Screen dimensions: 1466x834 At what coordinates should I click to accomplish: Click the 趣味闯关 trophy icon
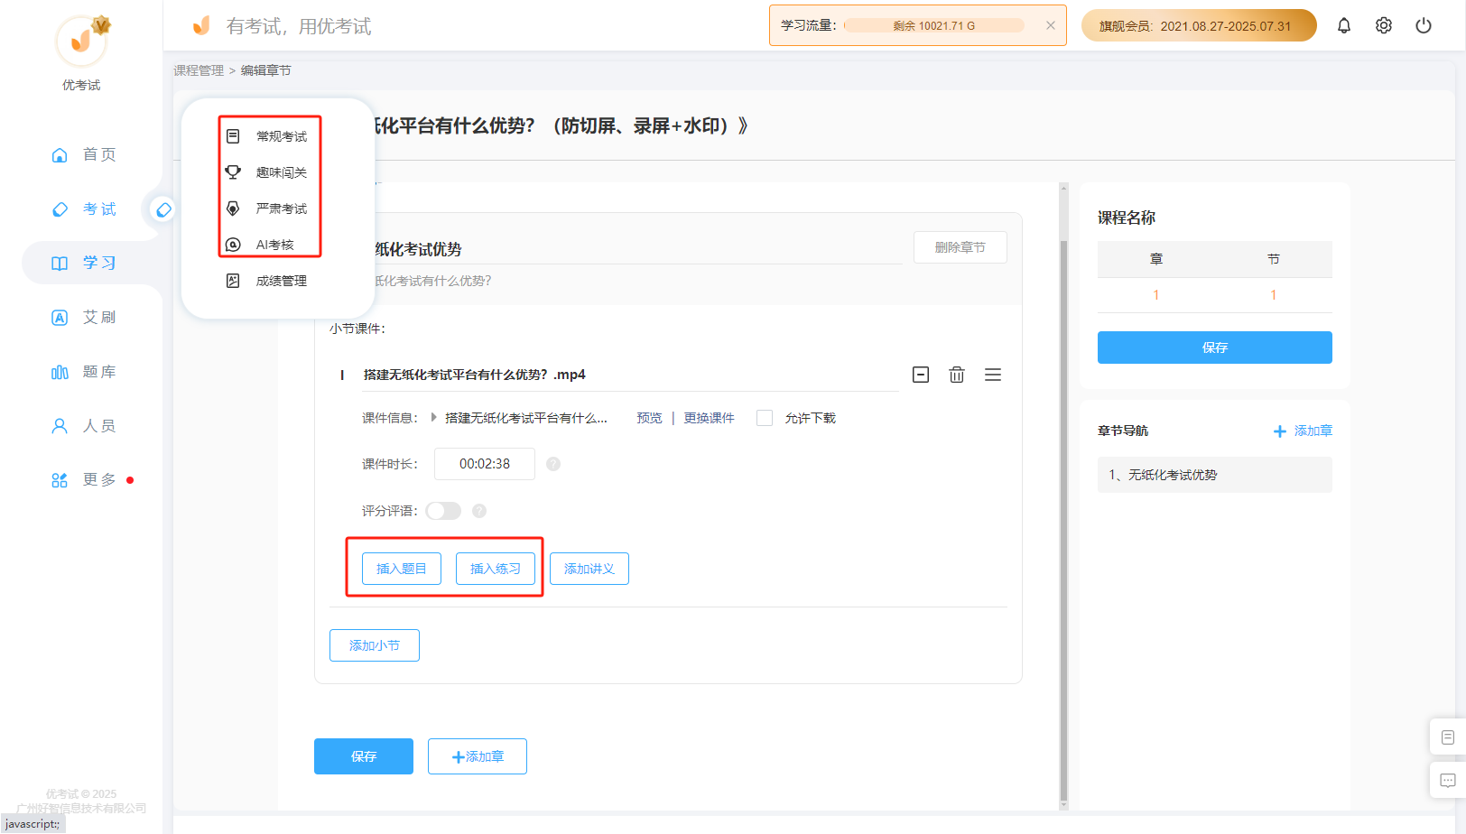(233, 172)
